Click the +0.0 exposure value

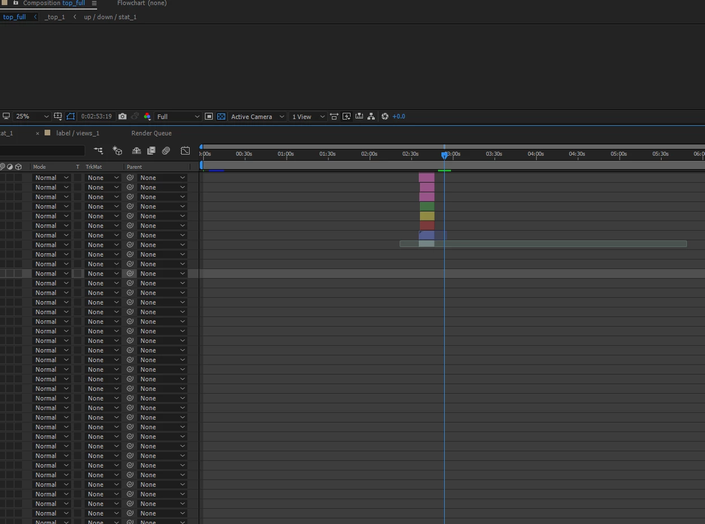pos(399,116)
